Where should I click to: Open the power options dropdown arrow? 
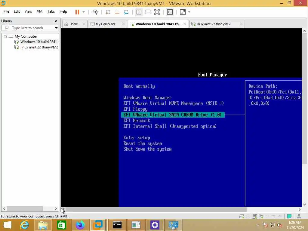click(84, 12)
